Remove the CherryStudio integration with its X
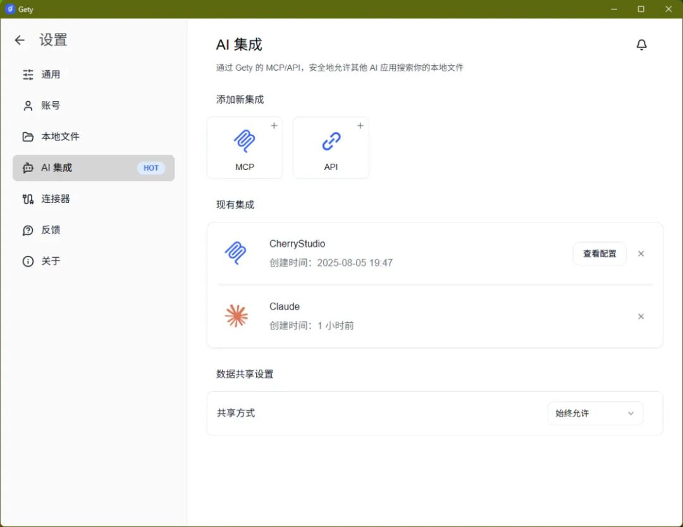683x527 pixels. click(x=641, y=254)
